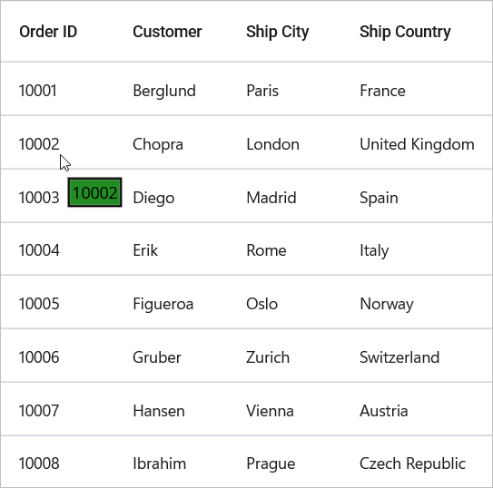Select the green 10002 tooltip box
Screen dimensions: 493x488
tap(95, 192)
